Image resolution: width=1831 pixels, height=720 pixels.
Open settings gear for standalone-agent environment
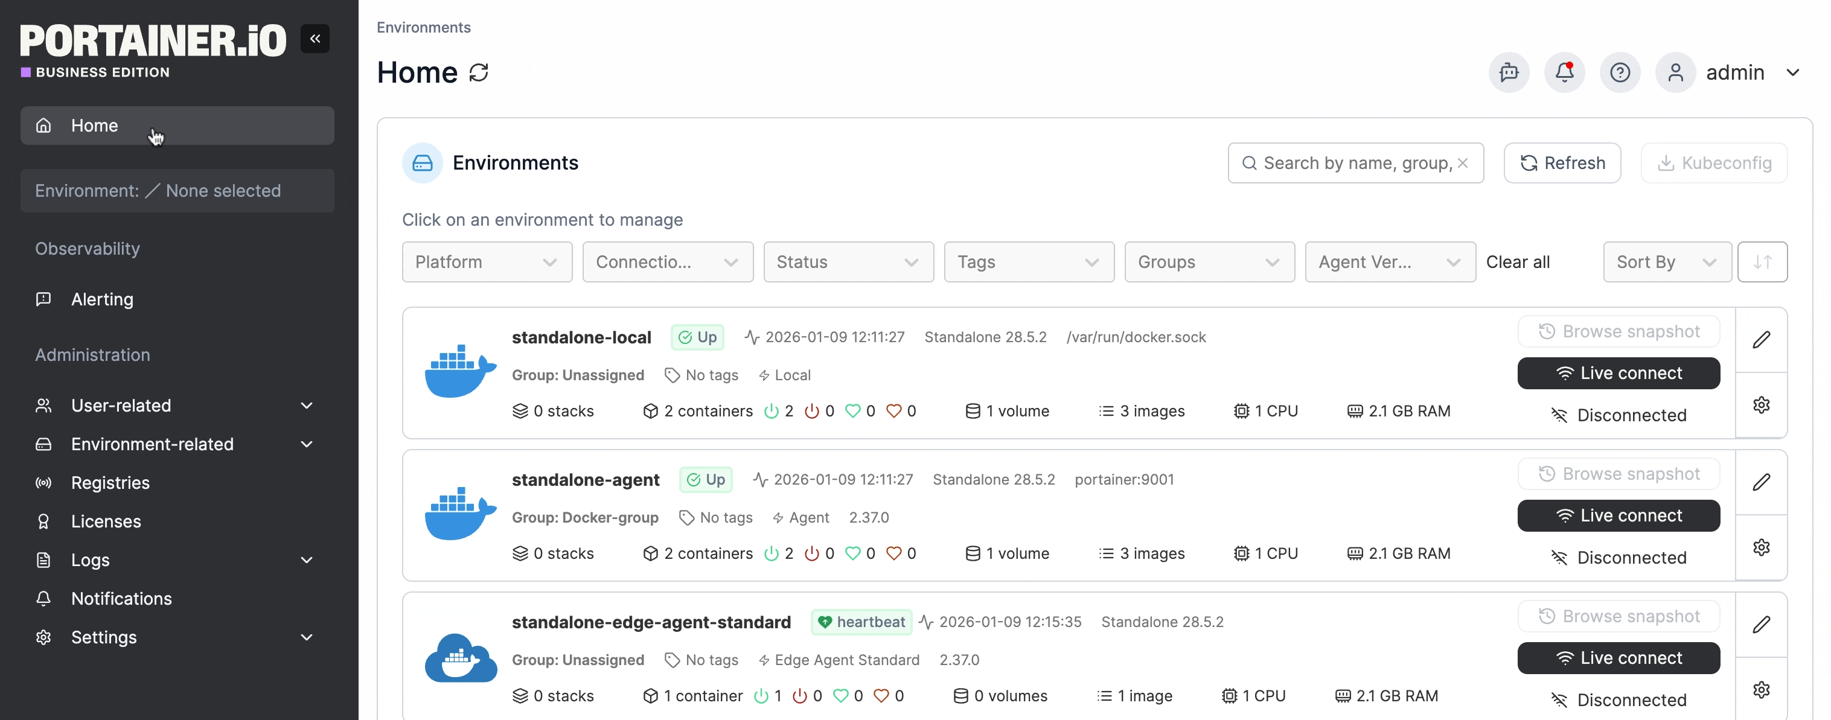pyautogui.click(x=1760, y=547)
